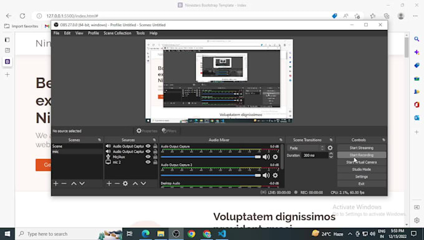Move selected source down with arrow icon

tap(143, 183)
